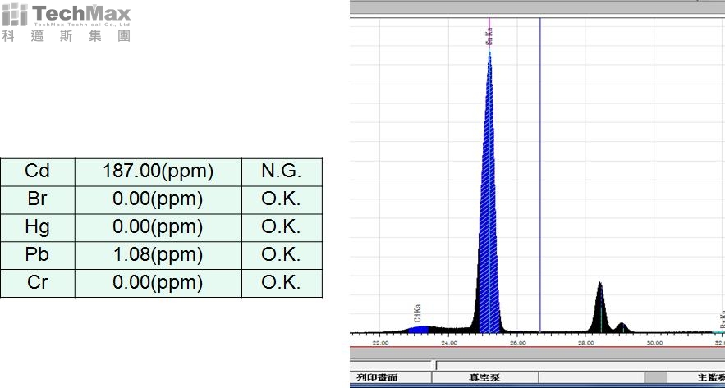Select the Br element cell
This screenshot has height=388, width=725.
click(38, 199)
